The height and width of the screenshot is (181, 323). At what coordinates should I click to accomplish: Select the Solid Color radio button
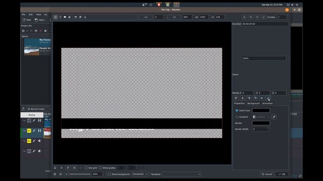[237, 111]
